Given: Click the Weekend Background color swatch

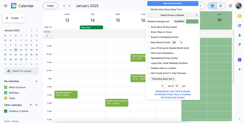Looking at the screenshot, I should (x=192, y=22).
